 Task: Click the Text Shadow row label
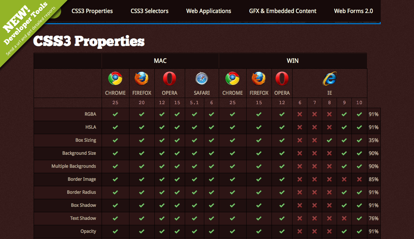[x=84, y=218]
